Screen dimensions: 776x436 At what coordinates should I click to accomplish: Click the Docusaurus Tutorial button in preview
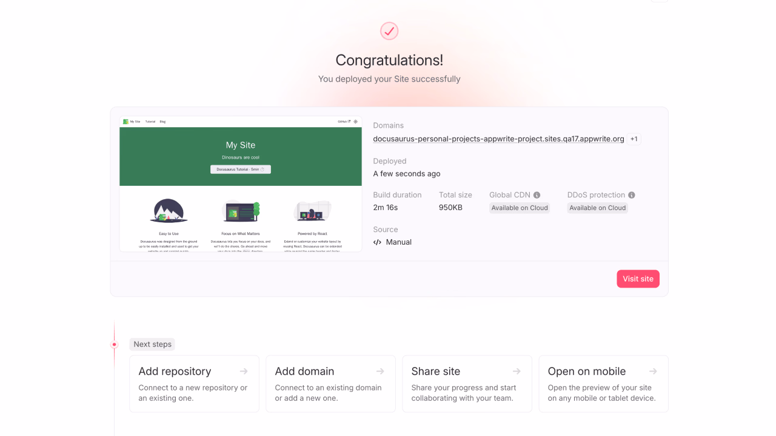[x=241, y=170]
